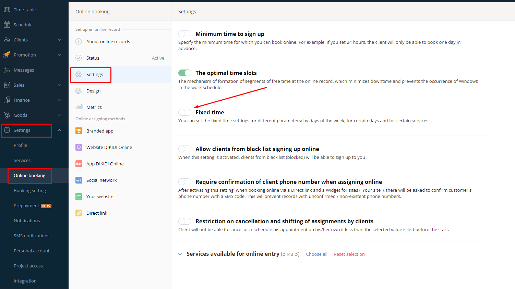Open the Direct link method

pos(97,213)
